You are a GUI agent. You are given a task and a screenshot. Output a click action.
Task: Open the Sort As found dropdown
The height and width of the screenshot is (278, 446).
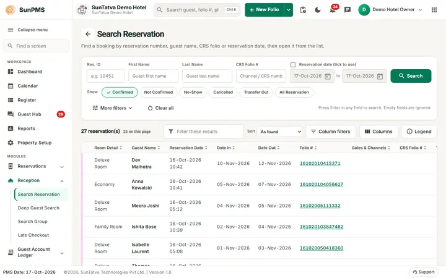pyautogui.click(x=279, y=132)
